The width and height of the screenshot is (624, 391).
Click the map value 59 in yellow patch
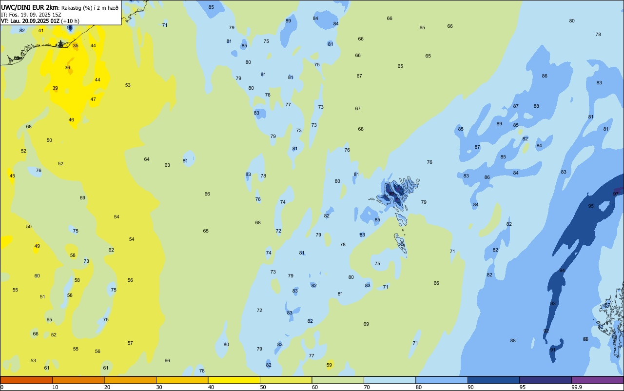[x=329, y=365]
